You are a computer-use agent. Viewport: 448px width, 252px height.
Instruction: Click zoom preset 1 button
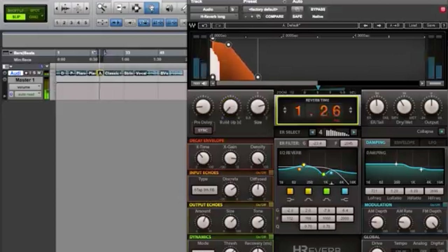[57, 23]
